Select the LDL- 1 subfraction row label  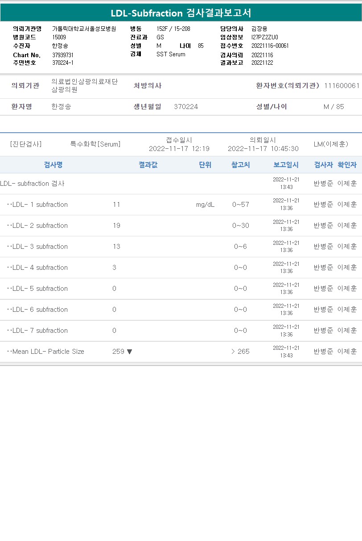[40, 205]
